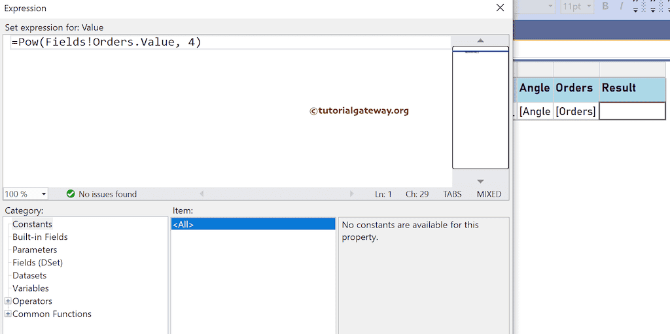Expand the Common Functions category node
Screen dimensions: 670x334
tap(8, 314)
